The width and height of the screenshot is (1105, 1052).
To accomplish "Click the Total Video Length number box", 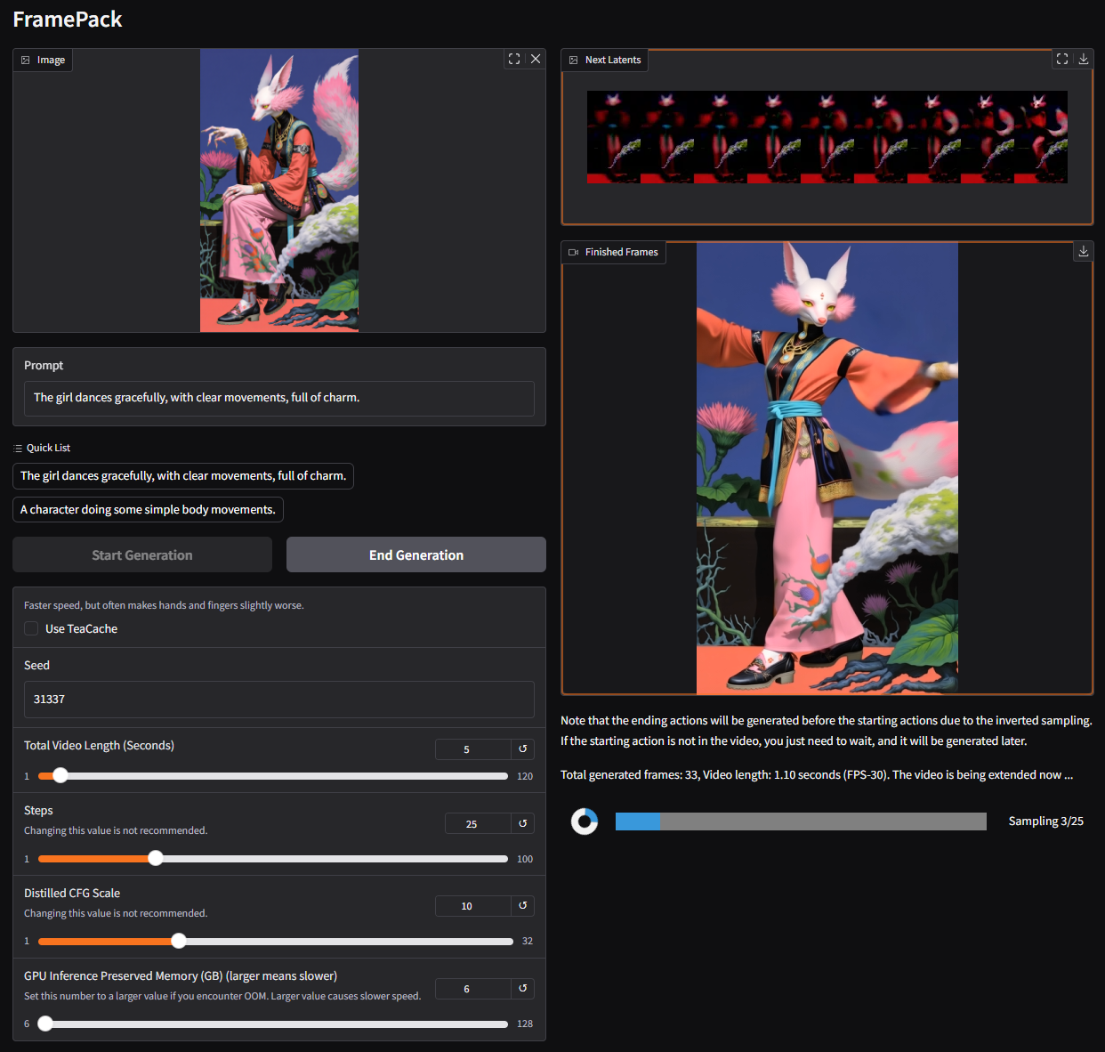I will [472, 749].
